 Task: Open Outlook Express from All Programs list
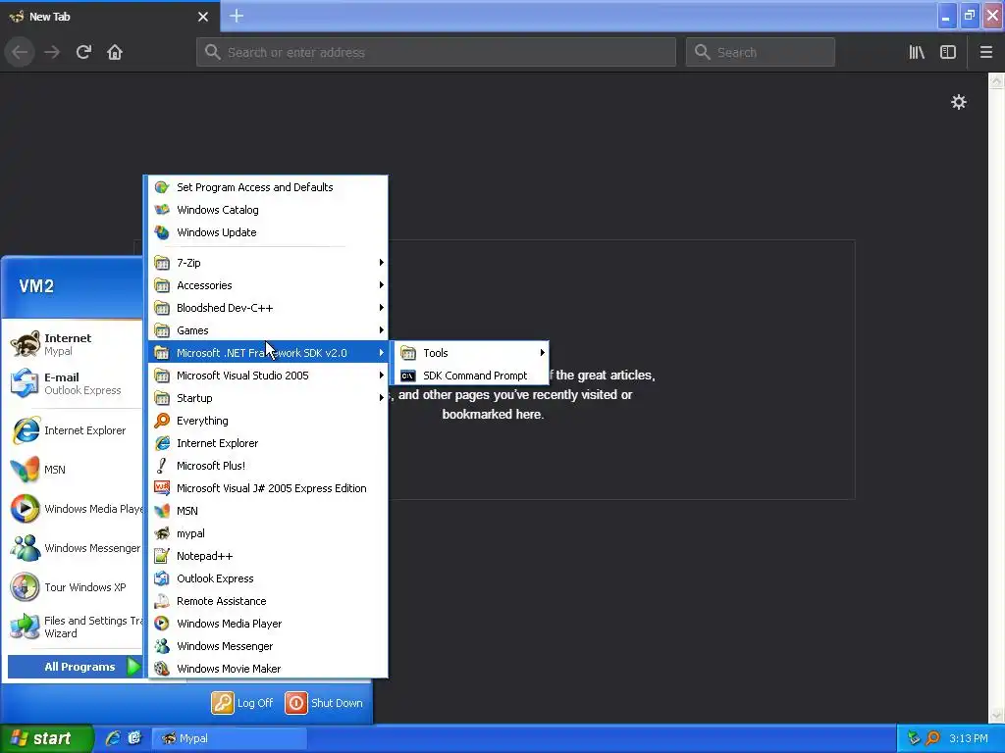click(x=268, y=578)
